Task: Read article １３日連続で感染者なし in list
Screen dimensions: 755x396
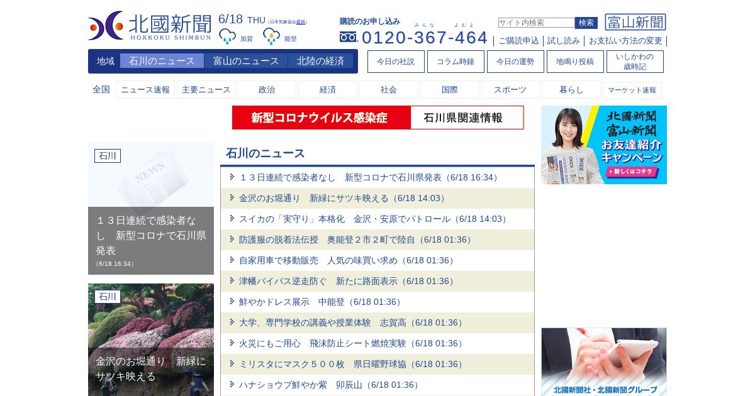Action: tap(370, 178)
